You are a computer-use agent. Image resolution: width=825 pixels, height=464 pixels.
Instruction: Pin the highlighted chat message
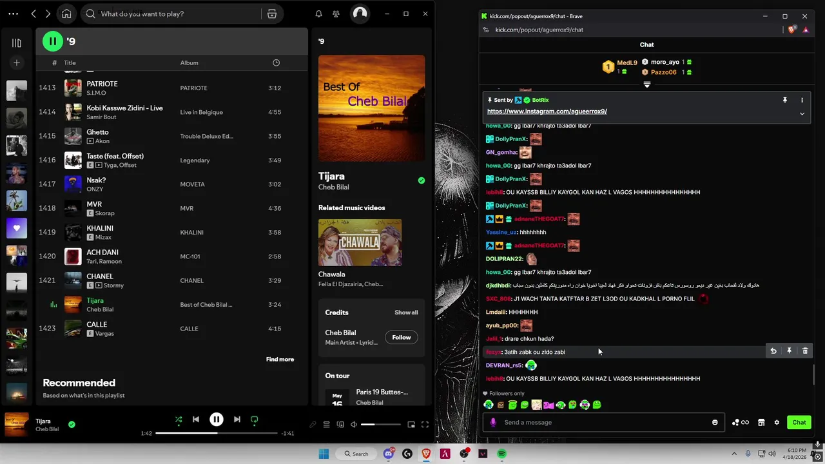(x=789, y=351)
